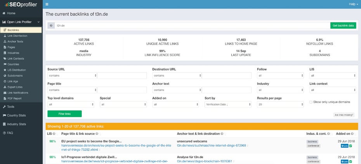Screen dimensions: 361x164
Task: Toggle the hamburger sidebar menu icon
Action: pyautogui.click(x=47, y=4)
